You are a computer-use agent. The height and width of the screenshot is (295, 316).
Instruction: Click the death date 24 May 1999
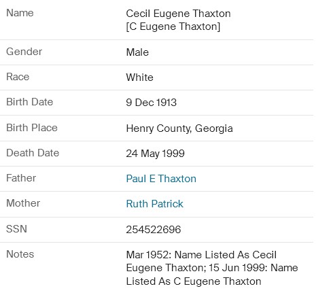click(x=156, y=154)
